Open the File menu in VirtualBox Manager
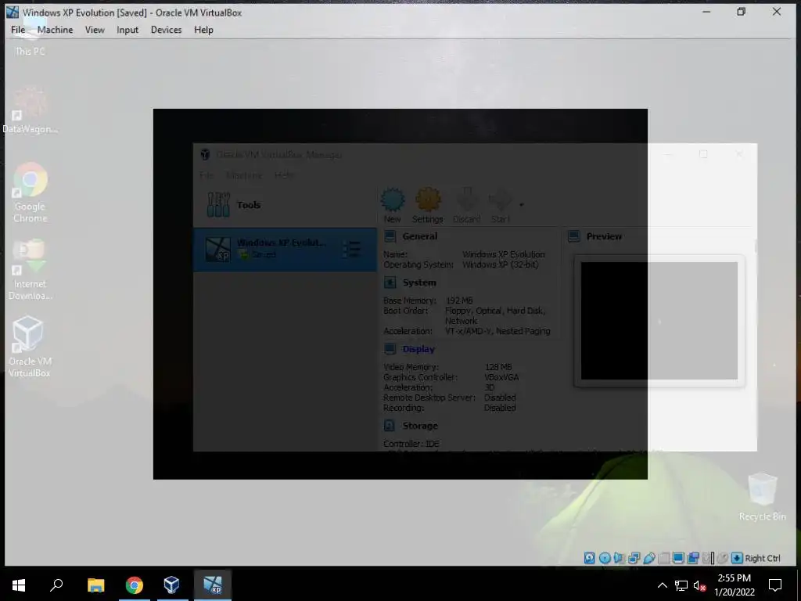The image size is (801, 601). 207,175
